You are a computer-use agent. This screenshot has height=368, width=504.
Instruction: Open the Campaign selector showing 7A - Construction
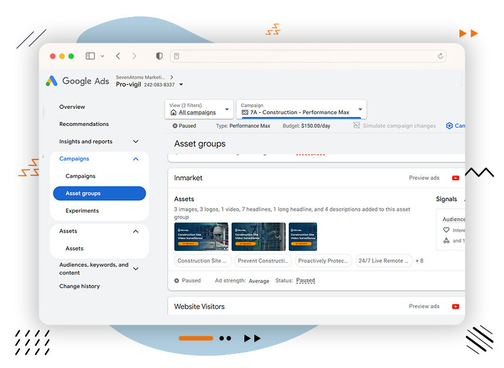[301, 111]
